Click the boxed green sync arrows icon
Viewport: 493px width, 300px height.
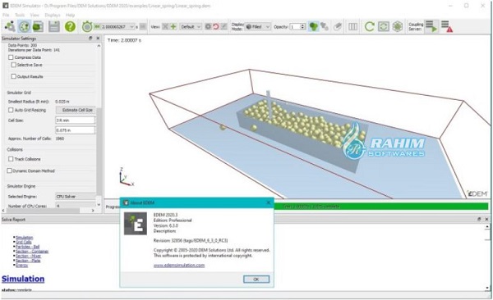point(384,27)
